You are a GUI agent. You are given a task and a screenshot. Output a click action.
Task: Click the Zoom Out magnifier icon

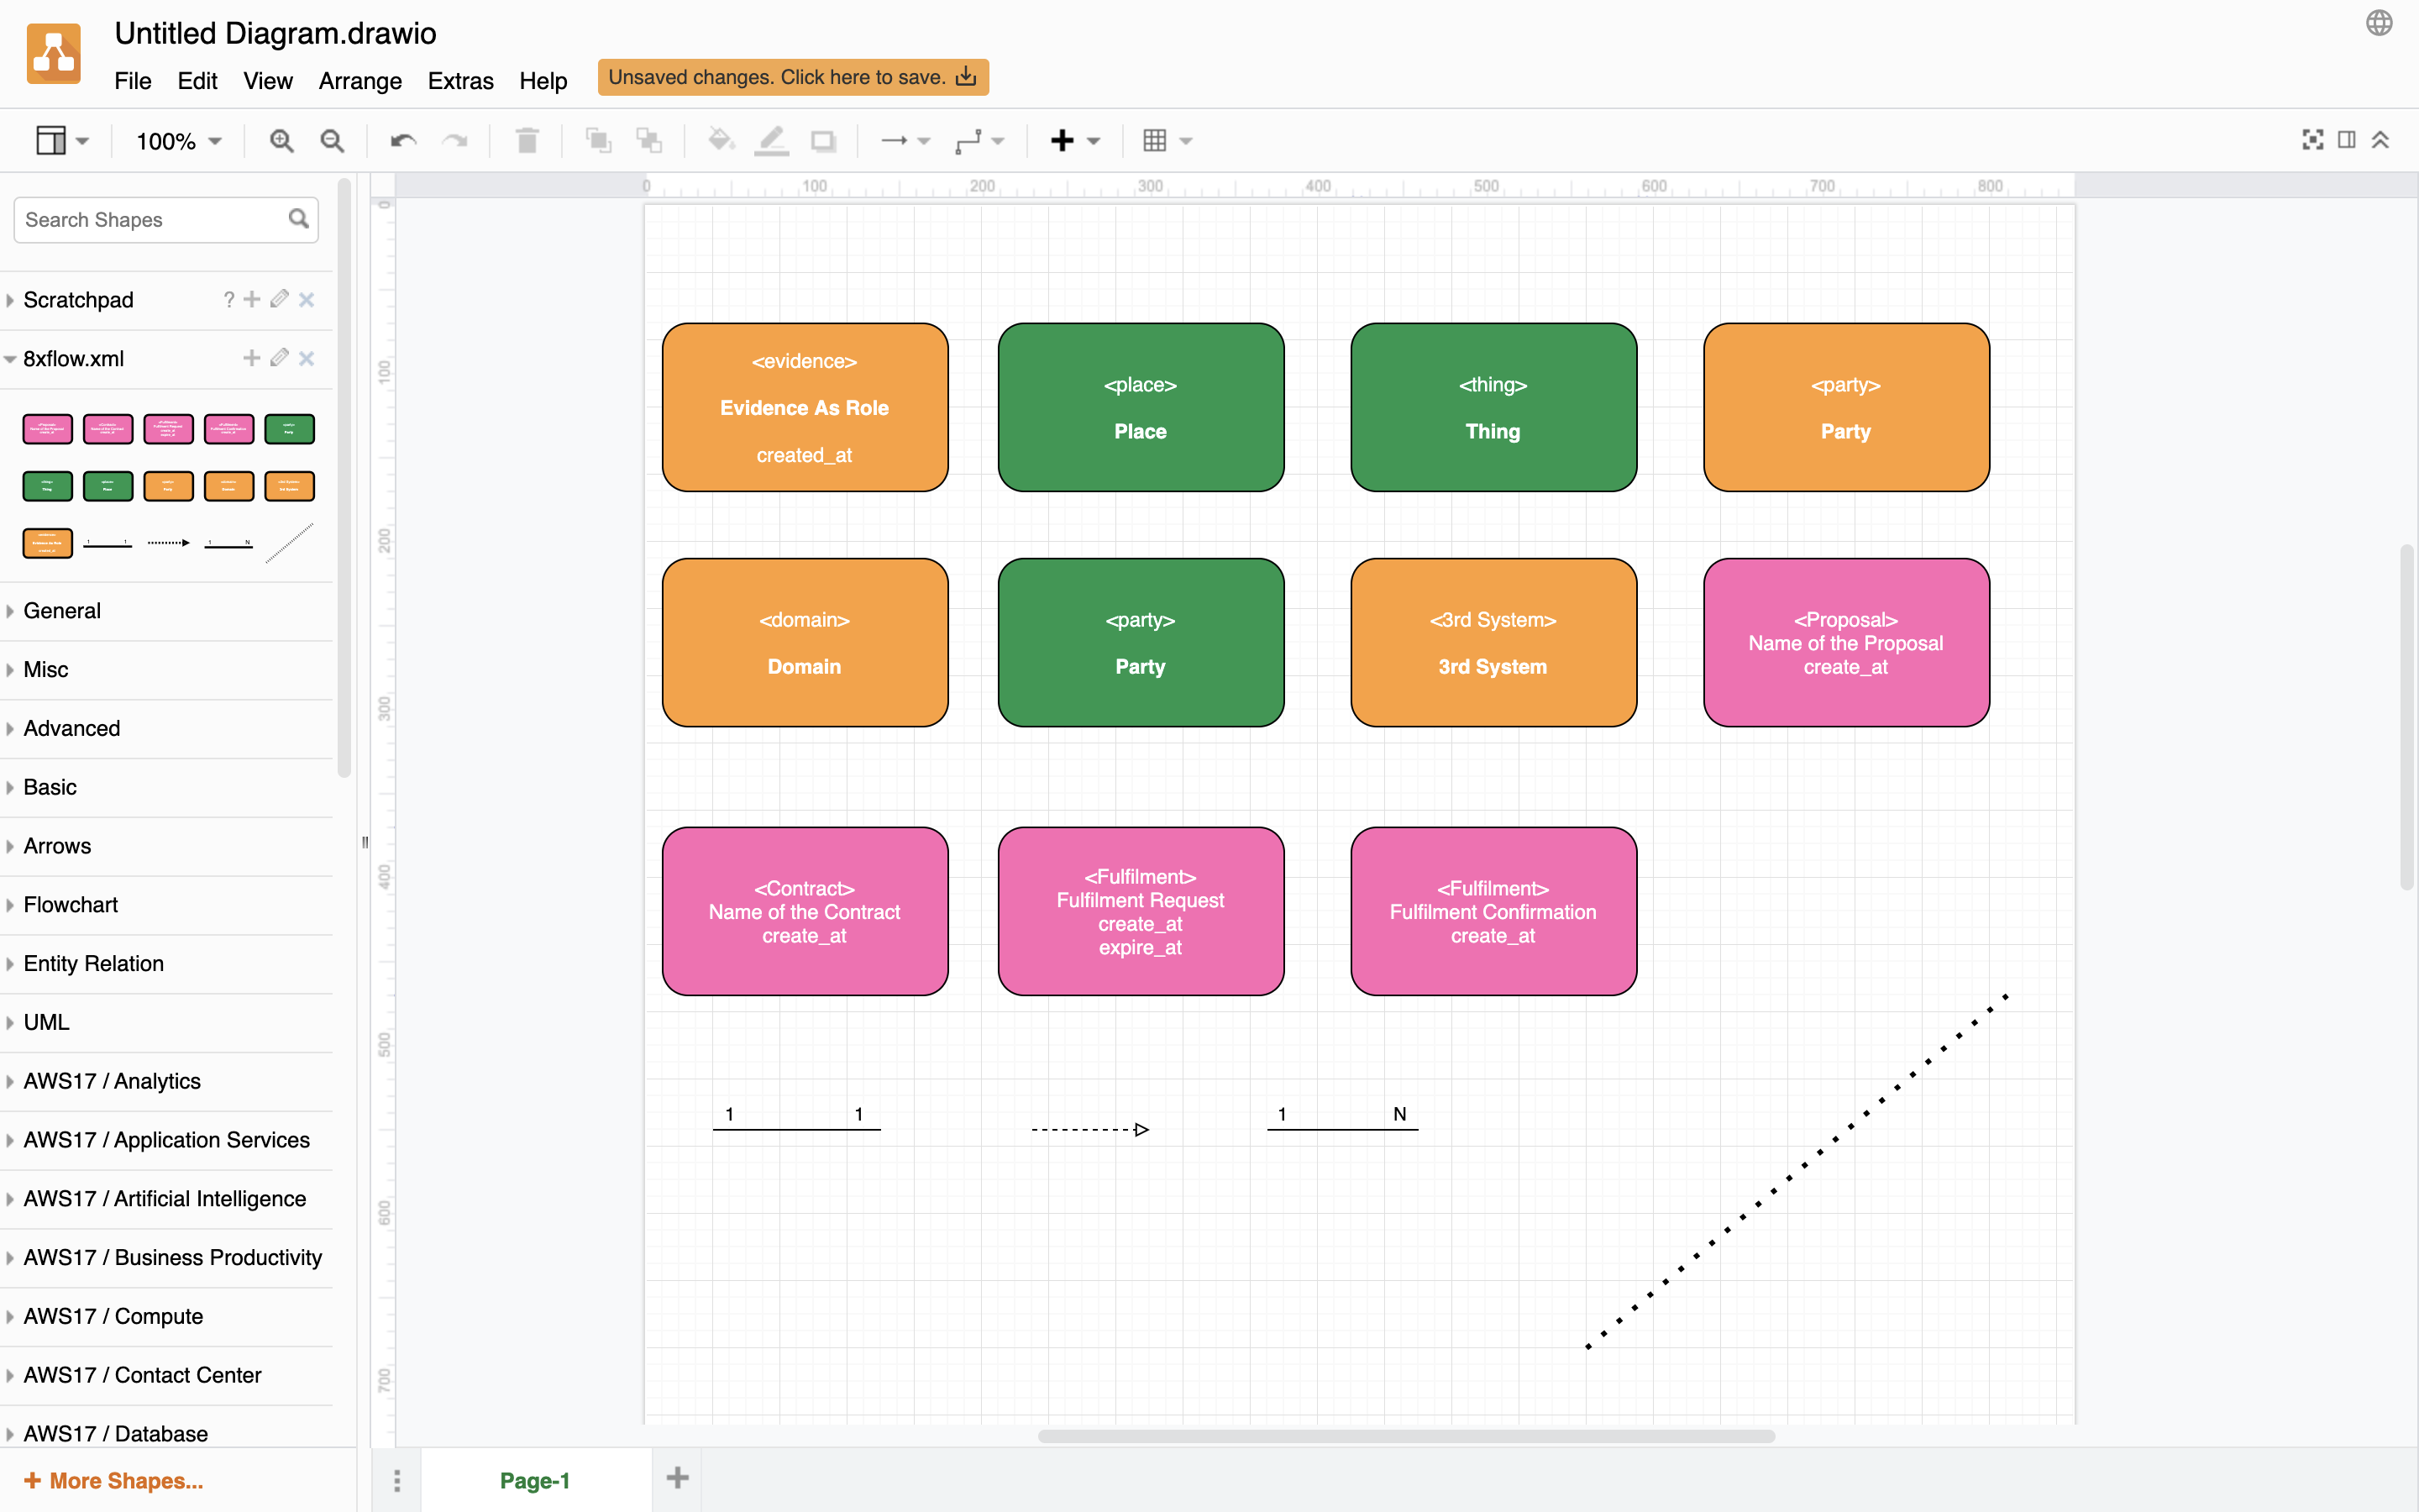[x=332, y=141]
